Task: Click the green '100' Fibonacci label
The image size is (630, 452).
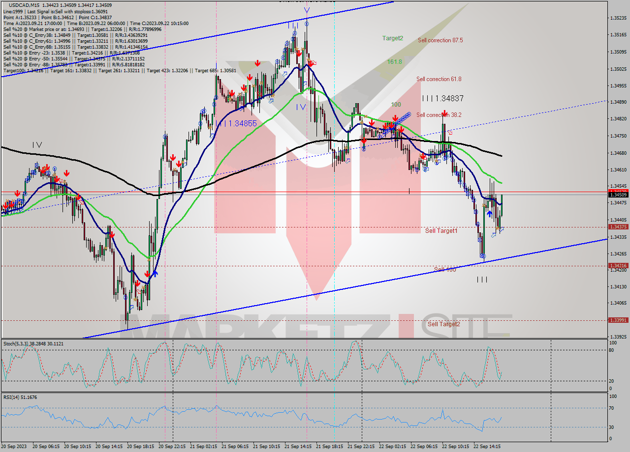Action: click(396, 105)
